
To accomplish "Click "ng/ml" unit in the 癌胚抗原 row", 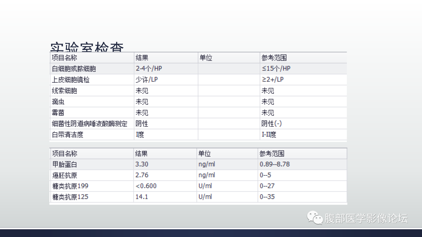I will click(x=207, y=175).
